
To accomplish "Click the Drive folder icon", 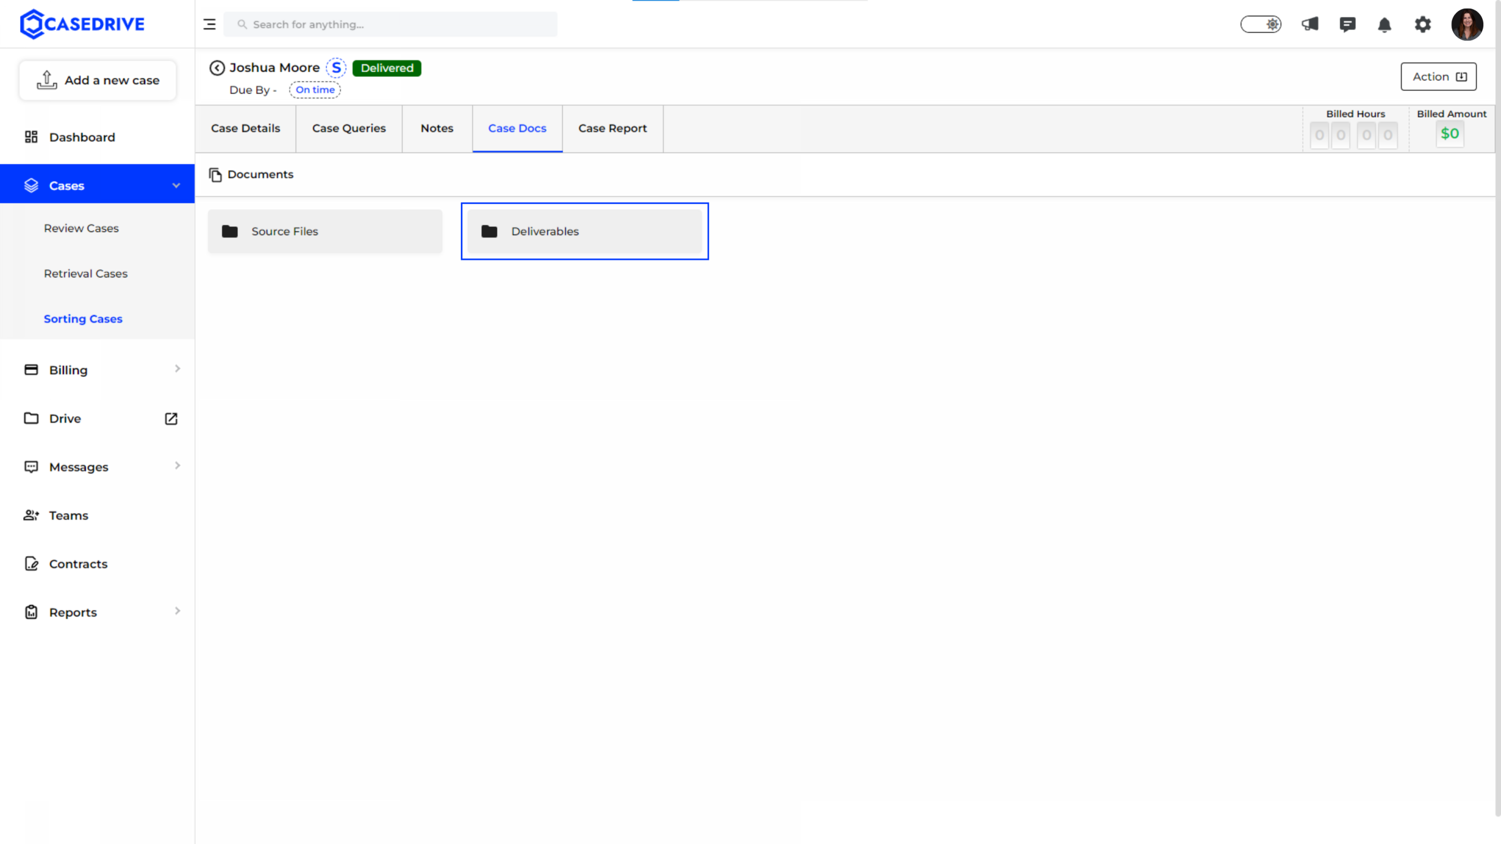I will tap(31, 418).
